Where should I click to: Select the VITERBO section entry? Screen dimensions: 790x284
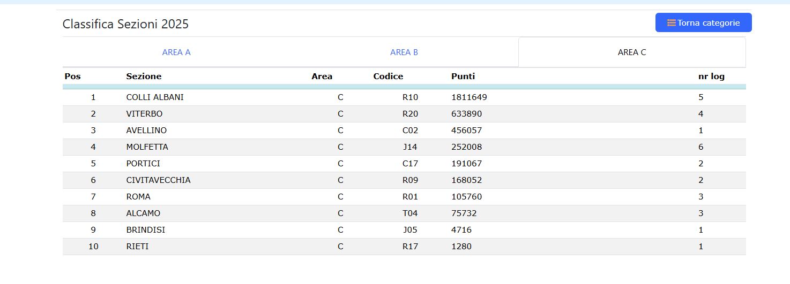pyautogui.click(x=144, y=114)
